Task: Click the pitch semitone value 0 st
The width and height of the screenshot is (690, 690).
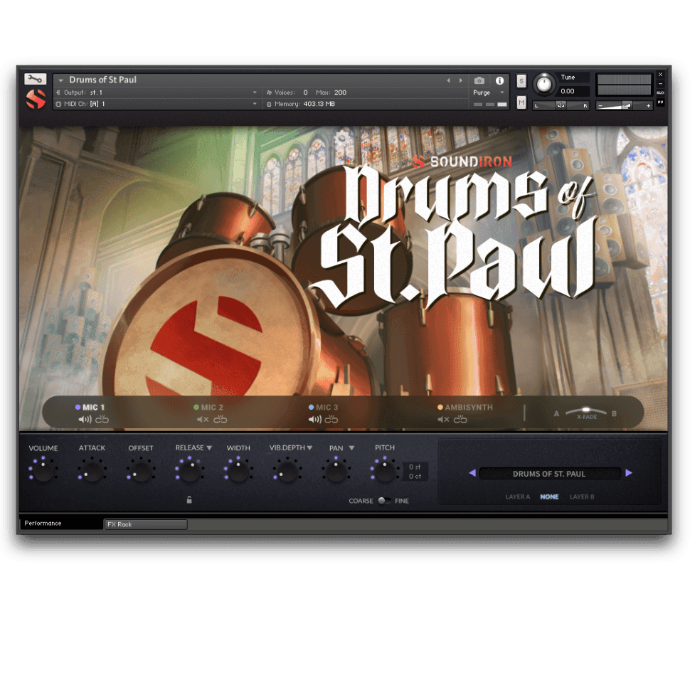Action: point(415,467)
